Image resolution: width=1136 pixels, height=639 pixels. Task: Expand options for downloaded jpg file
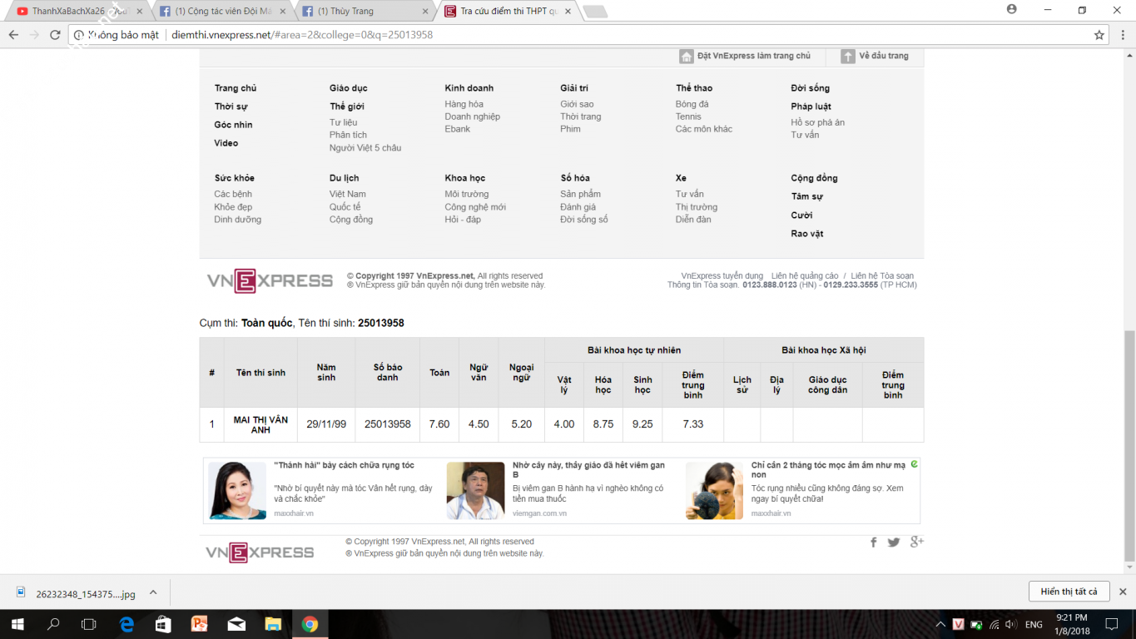[153, 592]
